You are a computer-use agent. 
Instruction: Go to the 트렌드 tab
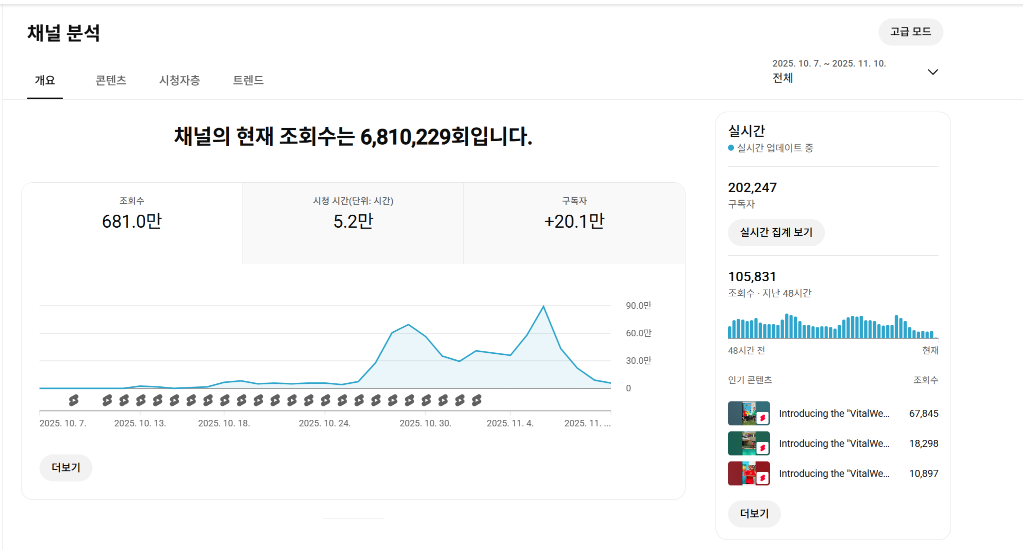[248, 80]
